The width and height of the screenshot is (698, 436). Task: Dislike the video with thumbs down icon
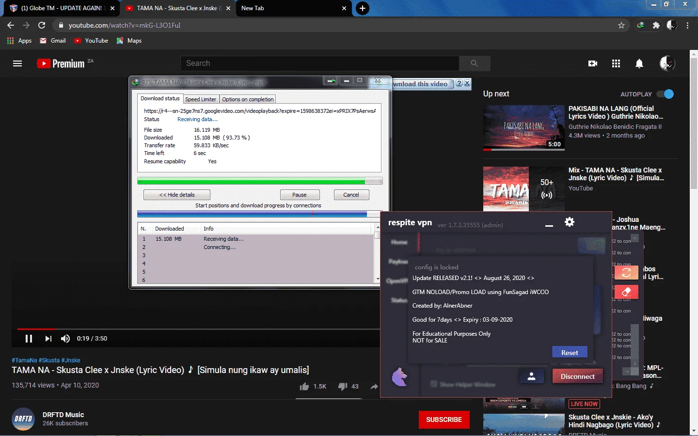point(343,386)
